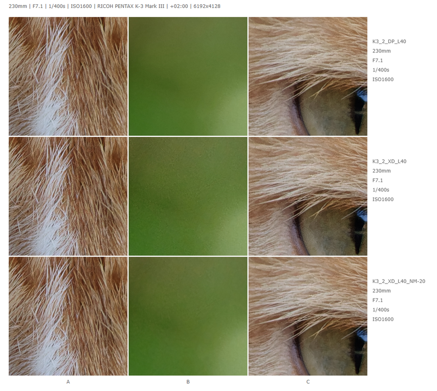Viewport: 437px width, 391px height.
Task: Click the K3_2_DP_L40 file name label
Action: (389, 42)
